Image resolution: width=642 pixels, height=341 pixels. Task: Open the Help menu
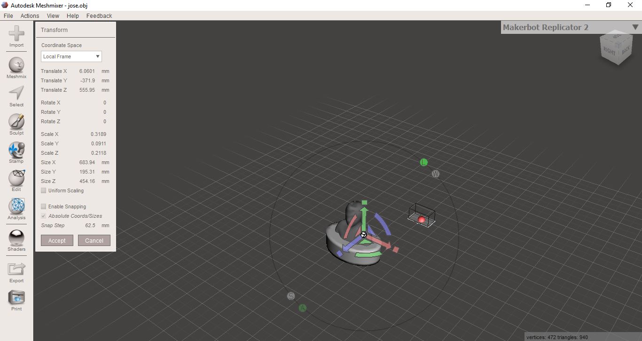(73, 16)
